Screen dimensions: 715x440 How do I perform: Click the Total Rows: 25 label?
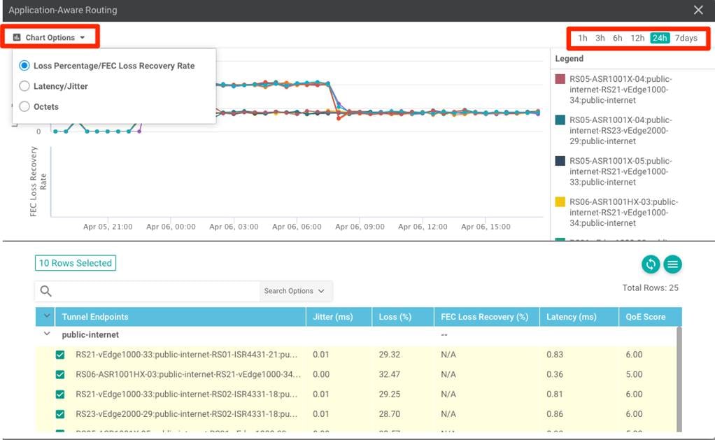point(650,288)
